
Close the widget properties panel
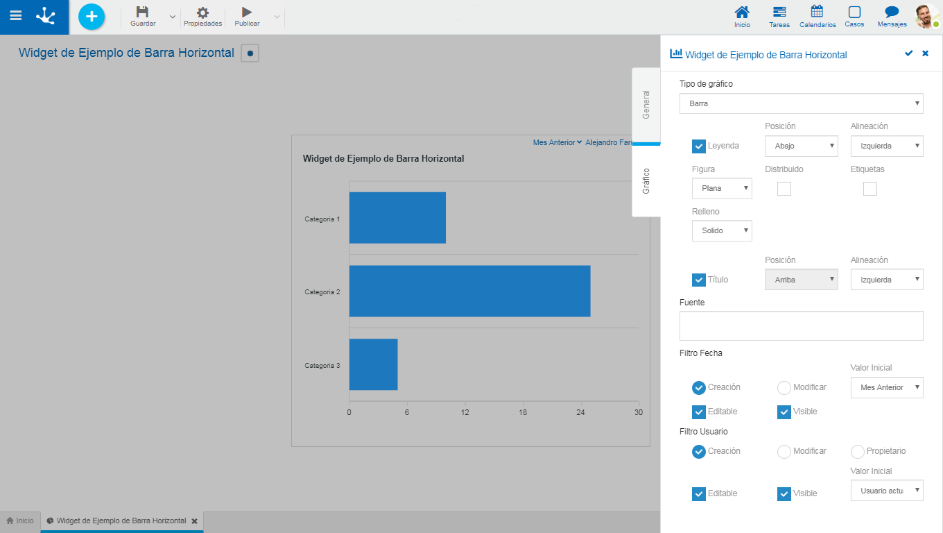point(925,53)
